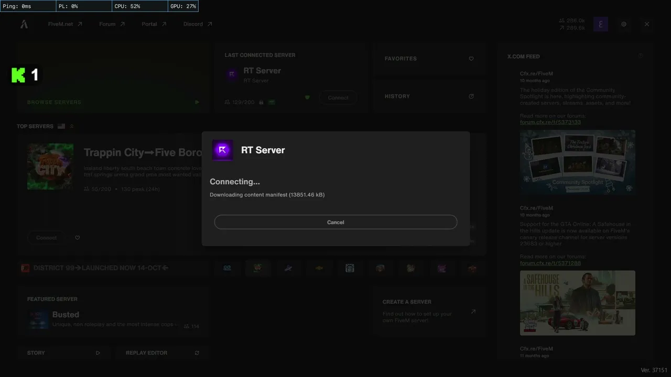This screenshot has height=377, width=671.
Task: Click the refresh icon on the Replay Editor tile
Action: point(197,353)
